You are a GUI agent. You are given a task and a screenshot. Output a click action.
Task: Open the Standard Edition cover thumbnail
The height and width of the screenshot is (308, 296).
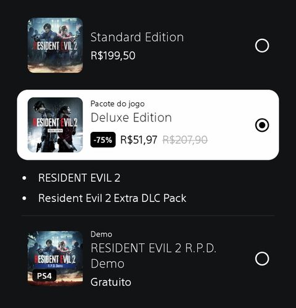[55, 46]
